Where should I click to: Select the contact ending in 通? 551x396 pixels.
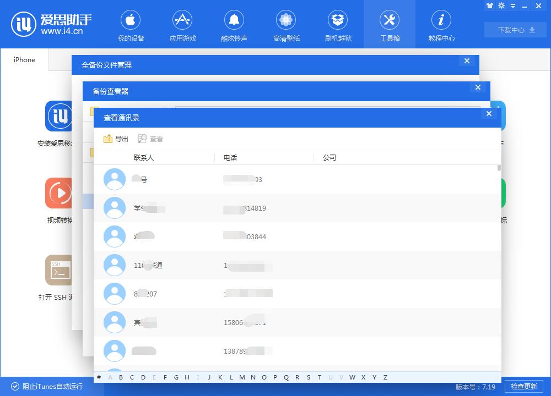(298, 265)
